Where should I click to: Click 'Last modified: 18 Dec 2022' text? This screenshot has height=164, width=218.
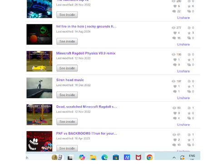click(x=73, y=85)
